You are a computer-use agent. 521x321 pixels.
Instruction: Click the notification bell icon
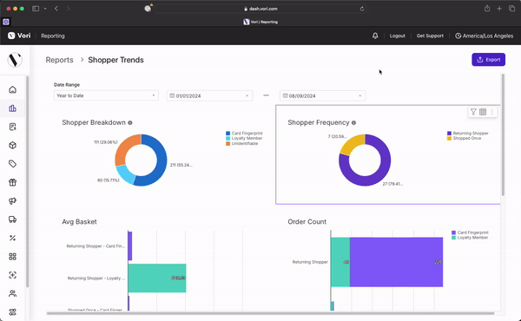point(375,36)
